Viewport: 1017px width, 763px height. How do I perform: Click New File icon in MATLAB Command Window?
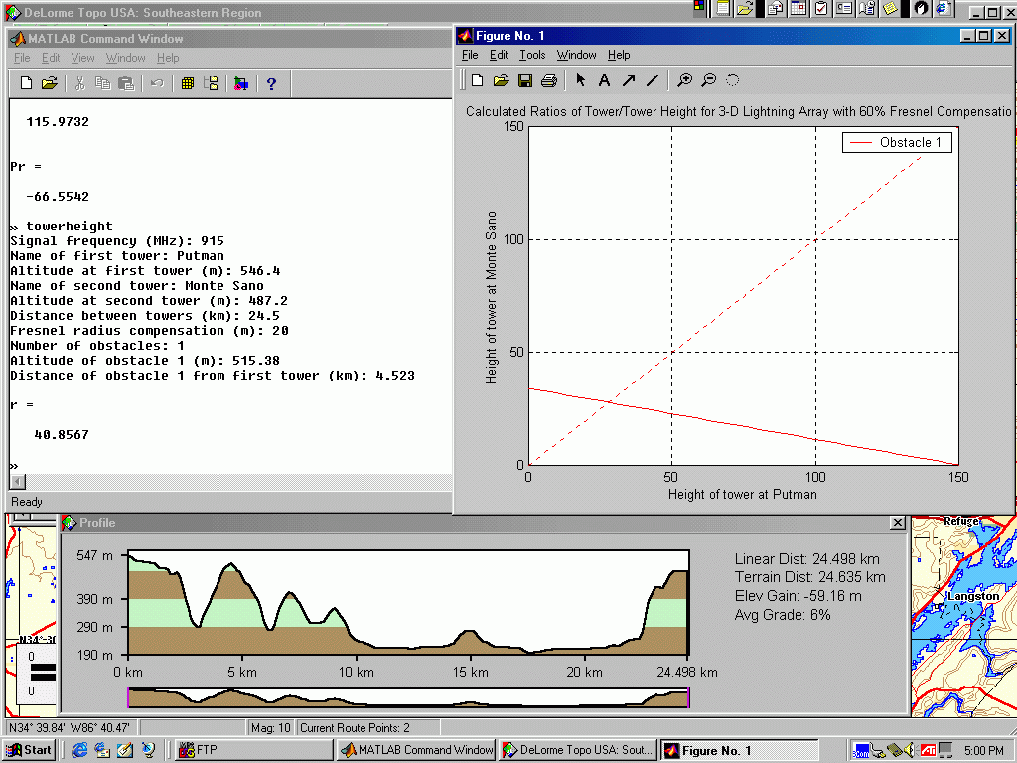click(26, 83)
